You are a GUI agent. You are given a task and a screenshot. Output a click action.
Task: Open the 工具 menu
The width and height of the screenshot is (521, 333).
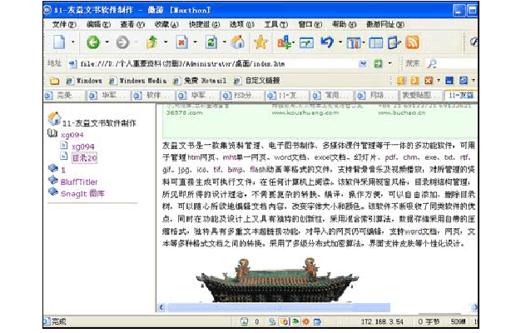275,24
